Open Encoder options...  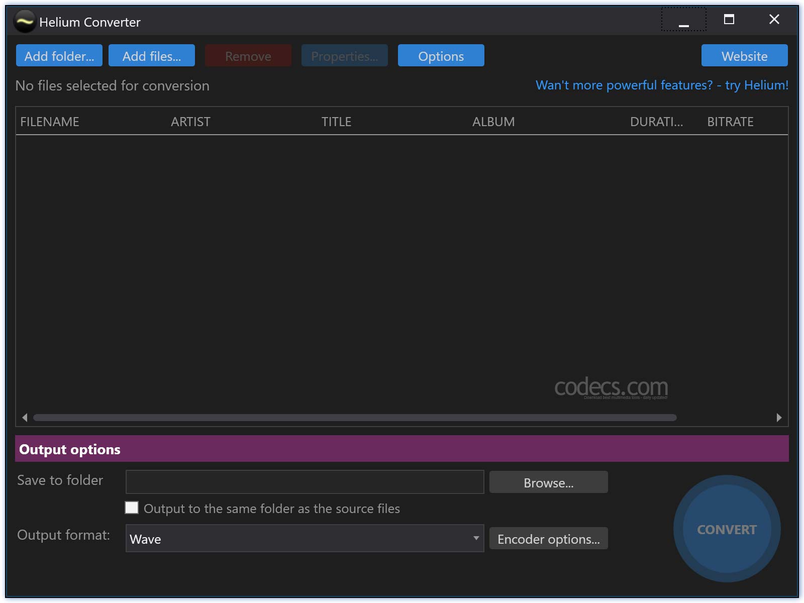coord(549,539)
